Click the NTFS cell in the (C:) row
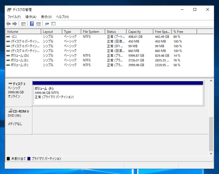The height and width of the screenshot is (174, 219). tap(87, 37)
